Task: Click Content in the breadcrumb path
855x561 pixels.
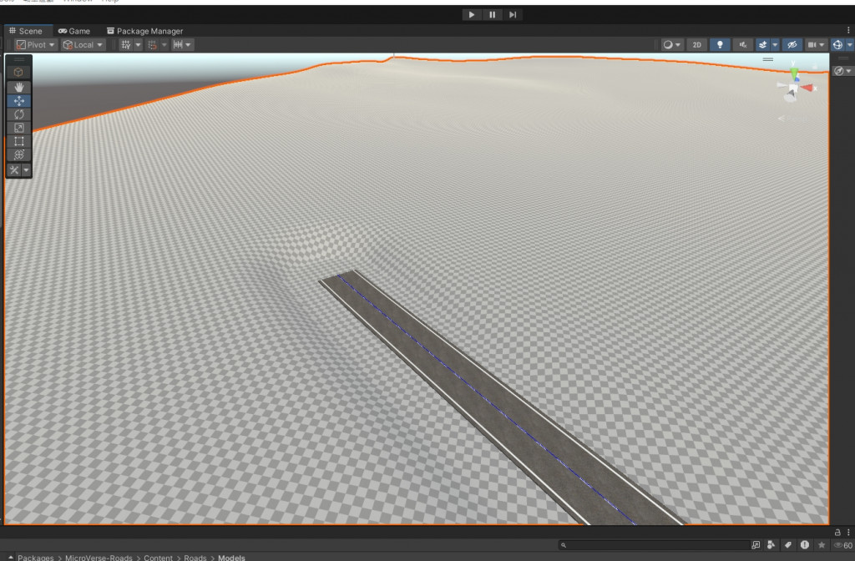Action: 158,558
